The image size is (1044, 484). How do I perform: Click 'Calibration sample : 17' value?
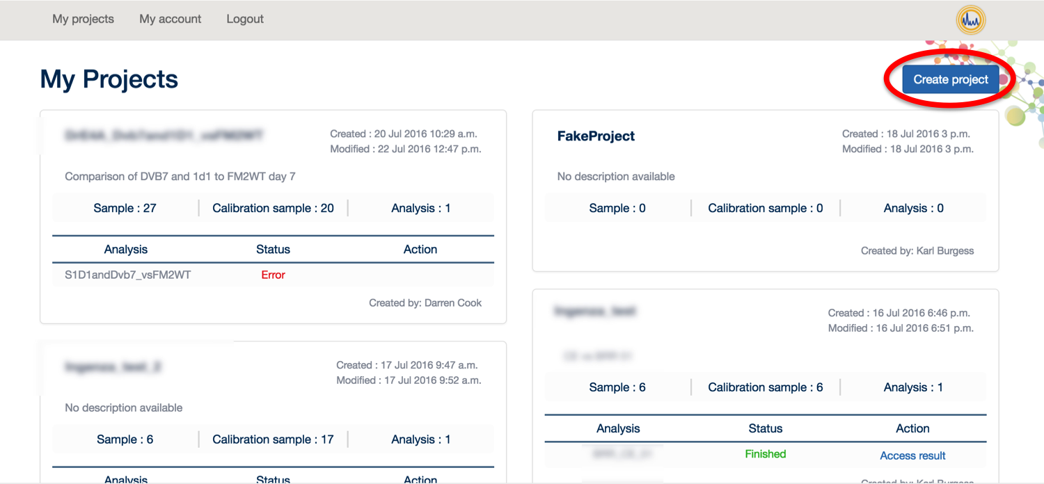pyautogui.click(x=273, y=439)
